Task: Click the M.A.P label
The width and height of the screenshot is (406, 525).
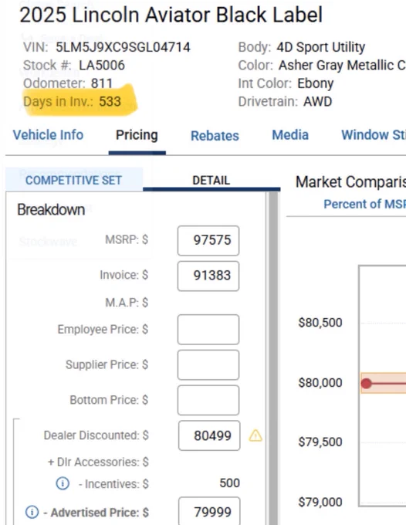Action: pyautogui.click(x=127, y=303)
